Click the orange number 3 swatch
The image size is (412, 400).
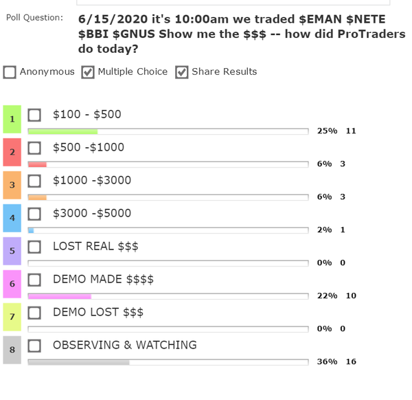pos(12,185)
